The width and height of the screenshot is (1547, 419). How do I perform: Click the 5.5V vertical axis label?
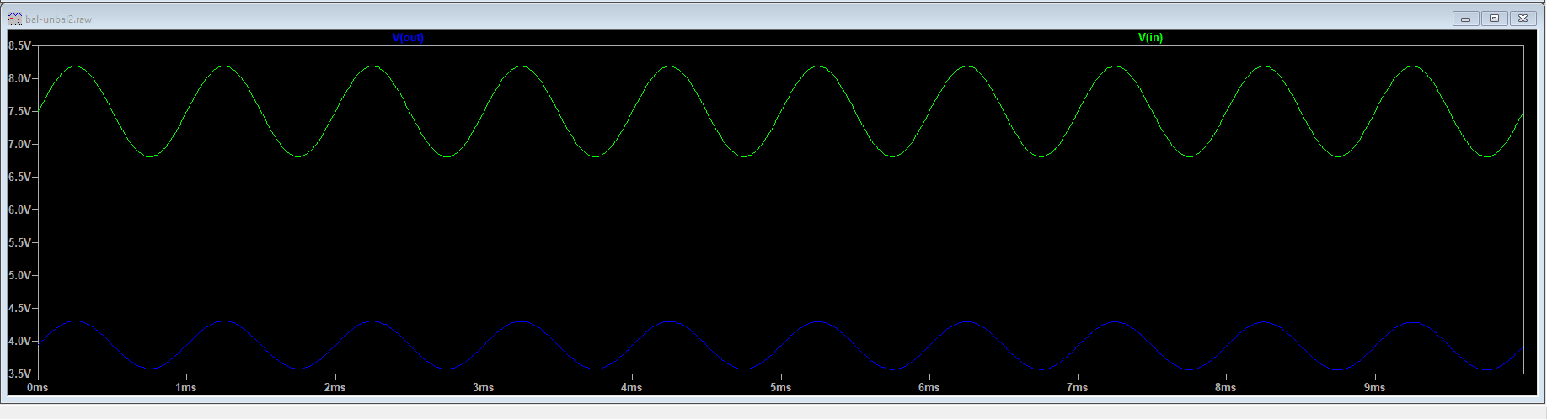coord(19,242)
